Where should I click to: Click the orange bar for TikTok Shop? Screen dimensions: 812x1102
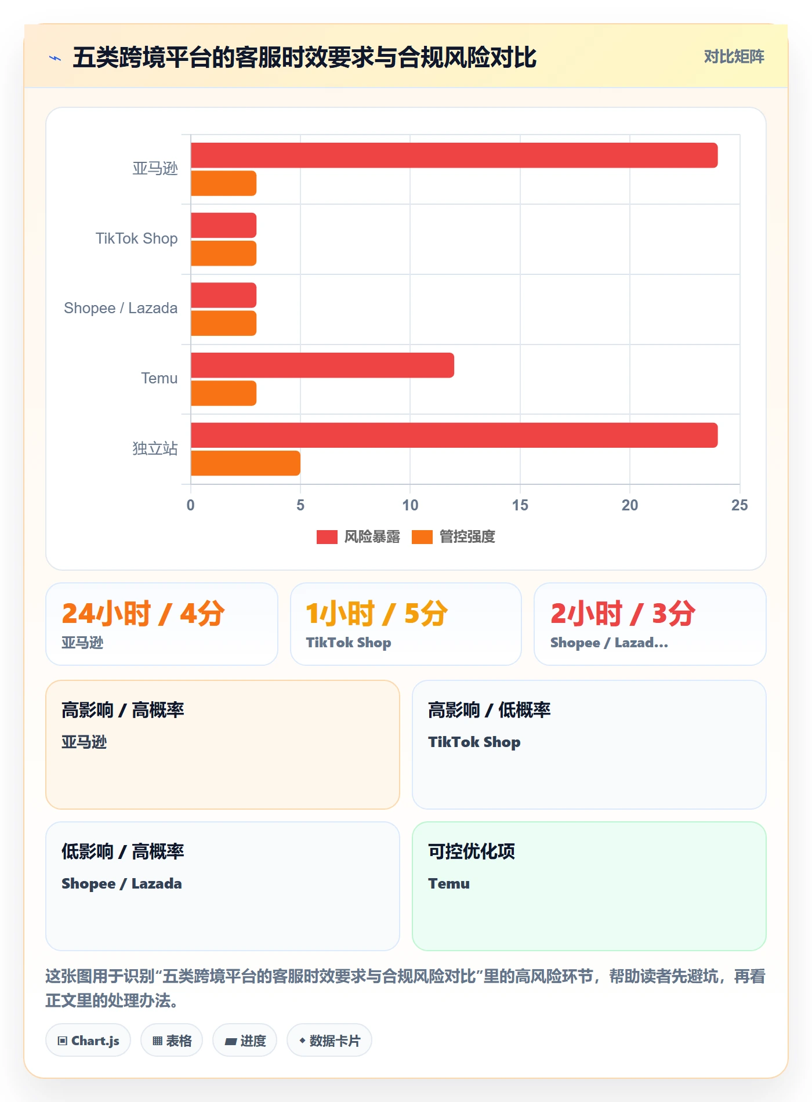tap(223, 253)
